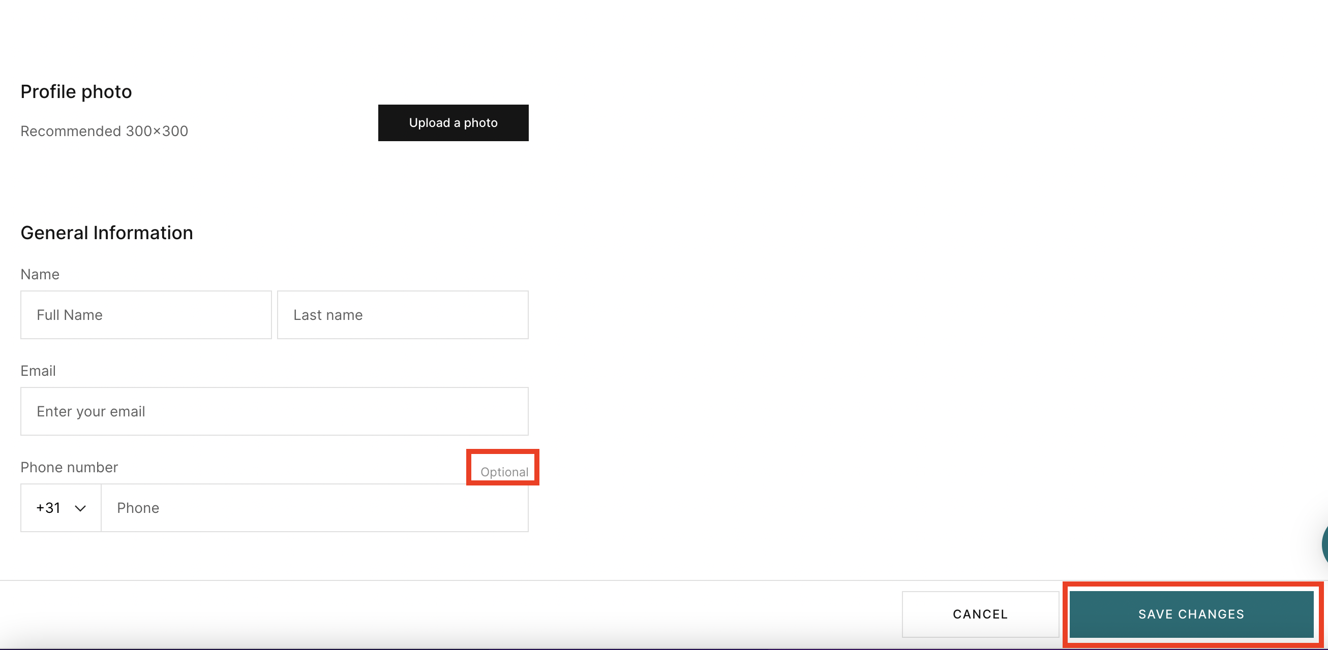This screenshot has height=650, width=1328.
Task: Click the teal floating action circle
Action: pos(1325,546)
